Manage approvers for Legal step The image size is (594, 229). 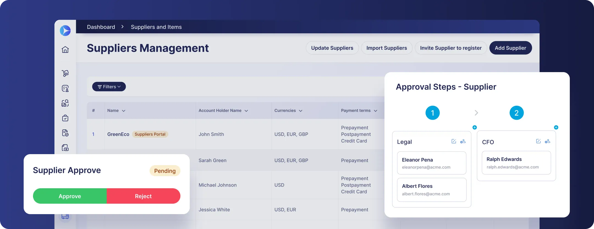coord(463,141)
